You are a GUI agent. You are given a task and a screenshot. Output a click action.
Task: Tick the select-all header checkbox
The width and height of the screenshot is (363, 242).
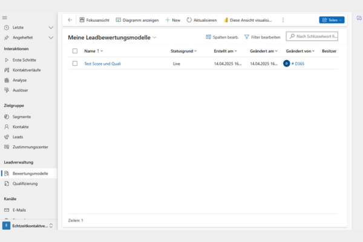pyautogui.click(x=75, y=51)
